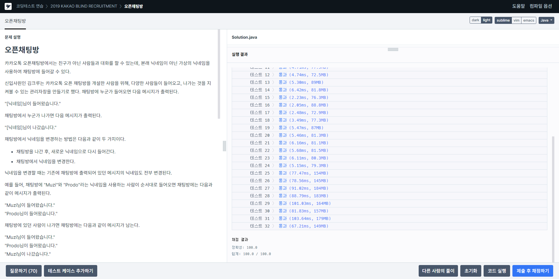
Task: Click the 테스트 17 result row
Action: click(x=390, y=113)
